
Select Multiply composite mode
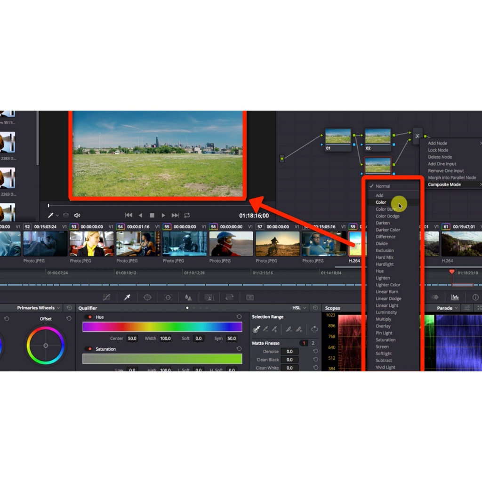point(383,319)
